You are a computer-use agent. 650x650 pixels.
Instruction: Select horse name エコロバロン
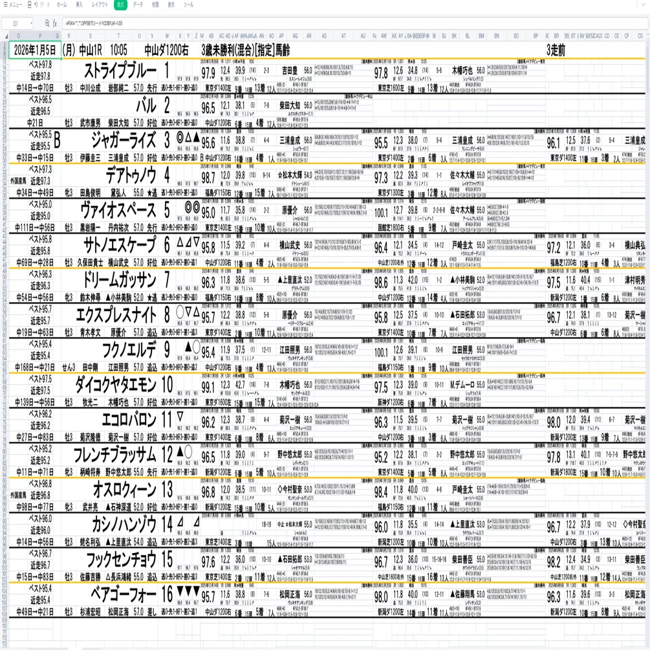click(x=129, y=419)
